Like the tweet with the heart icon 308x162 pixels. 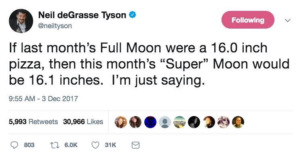click(x=95, y=145)
